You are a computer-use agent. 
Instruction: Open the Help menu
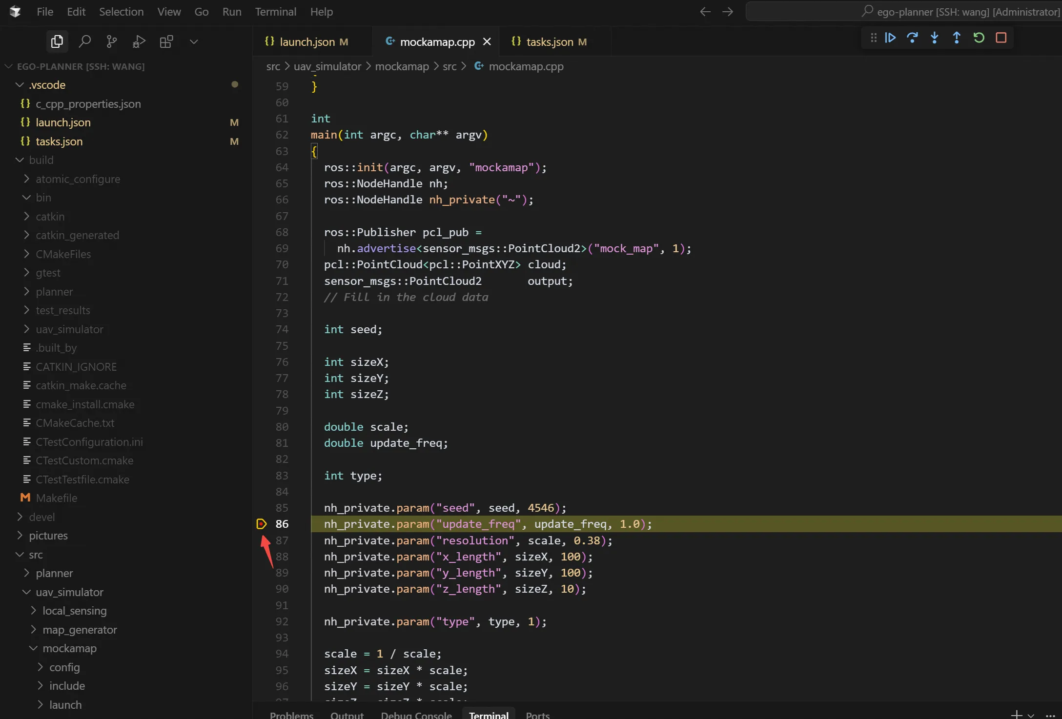pos(321,12)
